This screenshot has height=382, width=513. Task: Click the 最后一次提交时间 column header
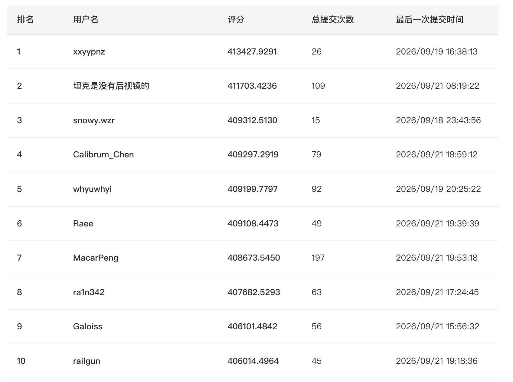point(430,20)
